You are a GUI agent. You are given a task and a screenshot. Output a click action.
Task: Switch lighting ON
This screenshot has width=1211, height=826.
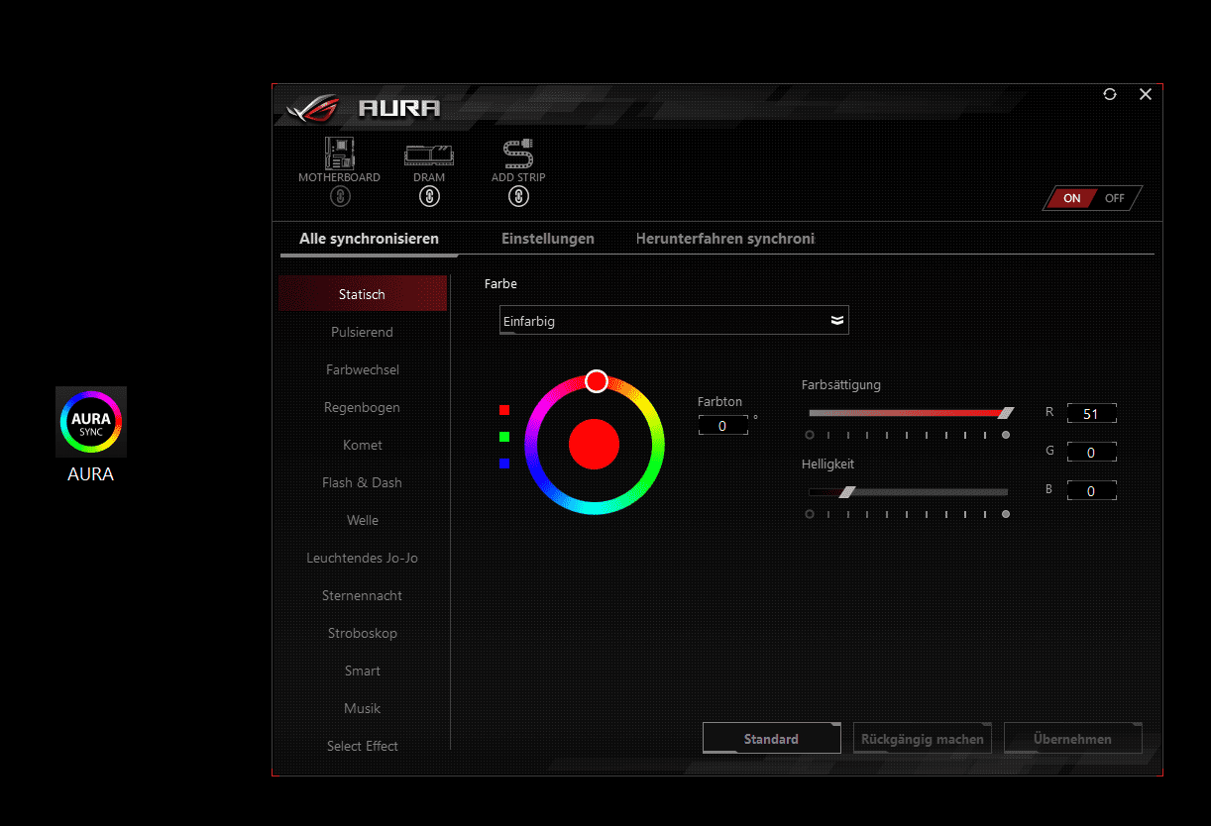tap(1070, 198)
